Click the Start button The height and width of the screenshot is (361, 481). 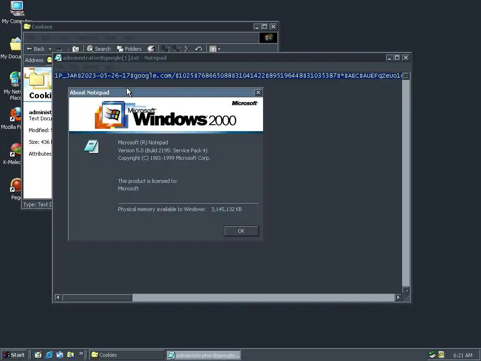coord(14,355)
